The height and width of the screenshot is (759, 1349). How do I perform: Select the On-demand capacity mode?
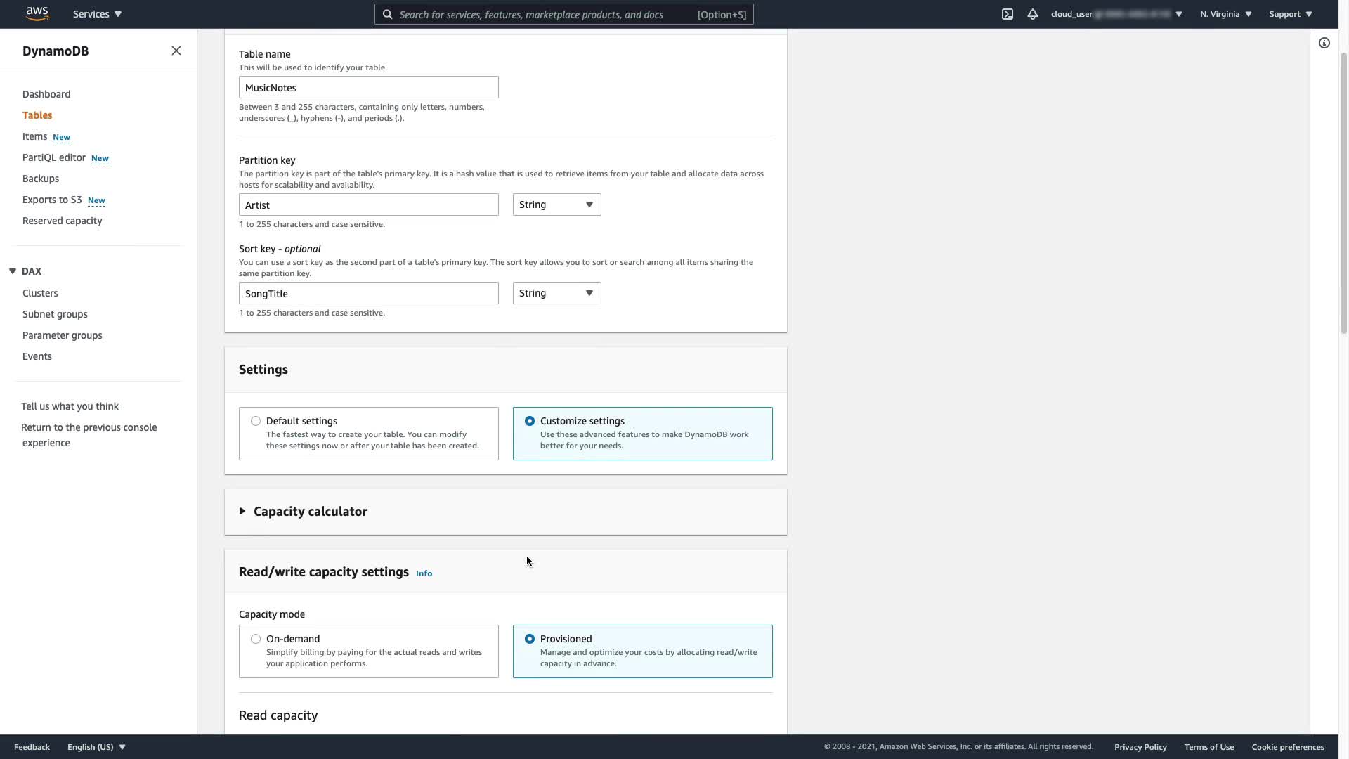(x=256, y=639)
